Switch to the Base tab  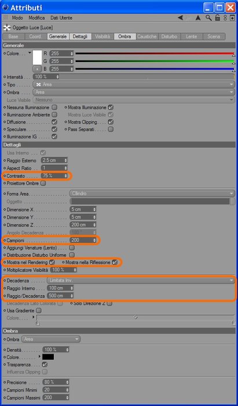(13, 37)
